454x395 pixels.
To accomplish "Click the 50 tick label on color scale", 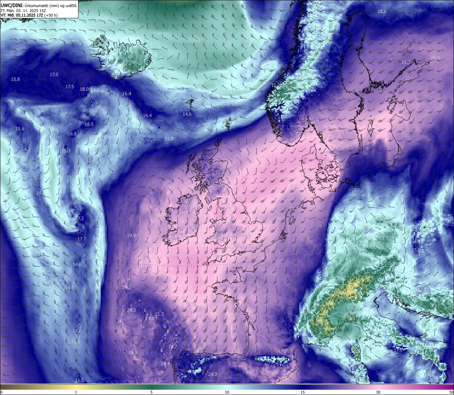I will 451,392.
